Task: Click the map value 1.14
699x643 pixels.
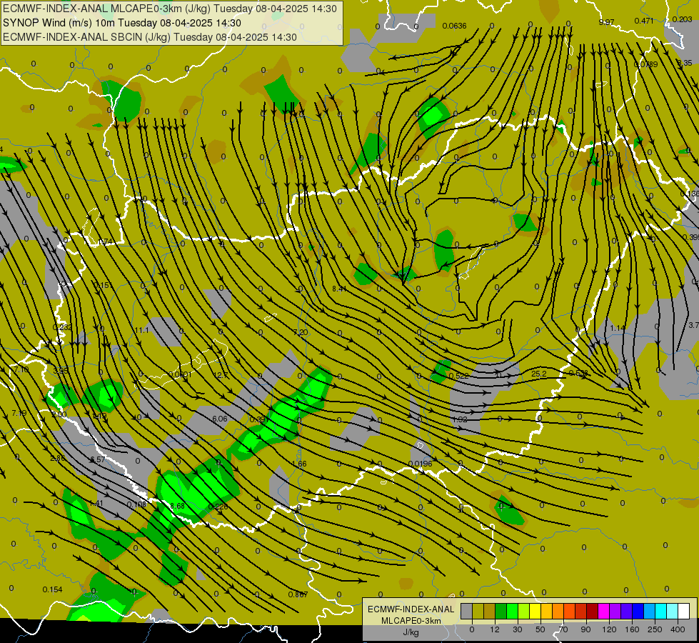Action: coord(618,328)
